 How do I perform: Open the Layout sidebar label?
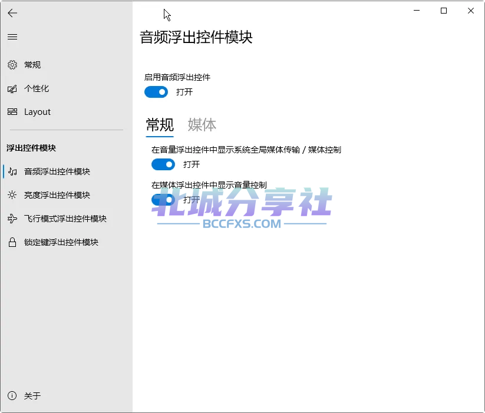click(38, 112)
